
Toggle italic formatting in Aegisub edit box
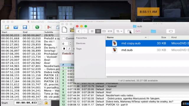coord(69,49)
